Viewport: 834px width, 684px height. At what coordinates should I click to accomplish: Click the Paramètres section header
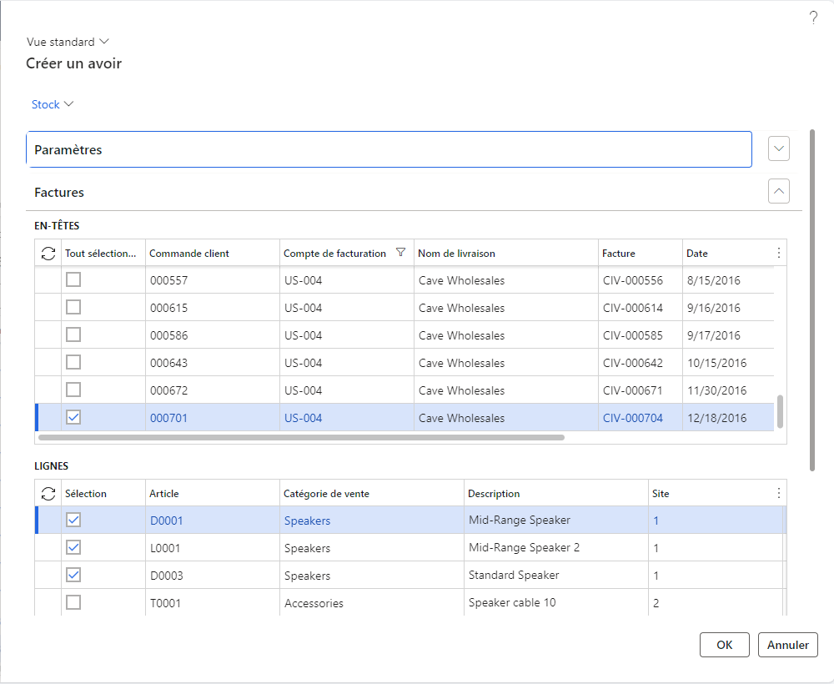point(389,149)
